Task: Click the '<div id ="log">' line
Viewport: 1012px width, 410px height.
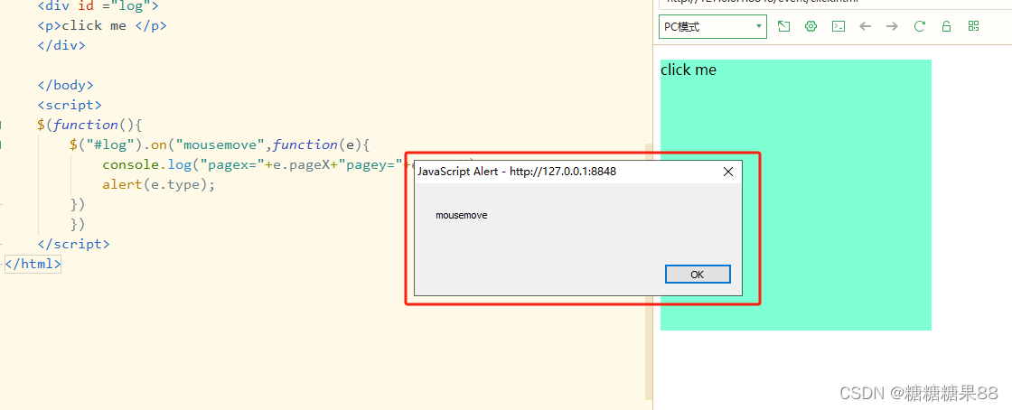Action: point(98,7)
